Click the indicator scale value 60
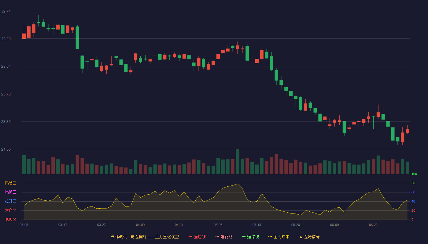The width and height of the screenshot is (428, 244). pyautogui.click(x=413, y=192)
